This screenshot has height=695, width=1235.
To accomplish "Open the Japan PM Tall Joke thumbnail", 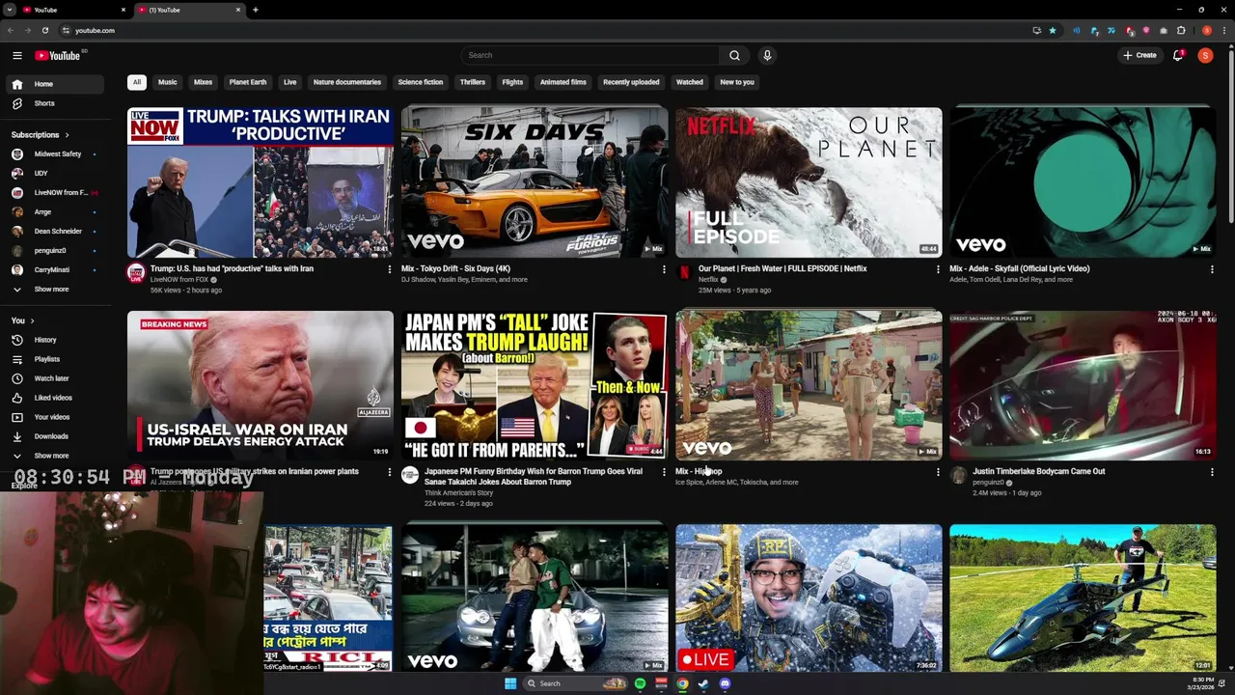I will [x=535, y=385].
